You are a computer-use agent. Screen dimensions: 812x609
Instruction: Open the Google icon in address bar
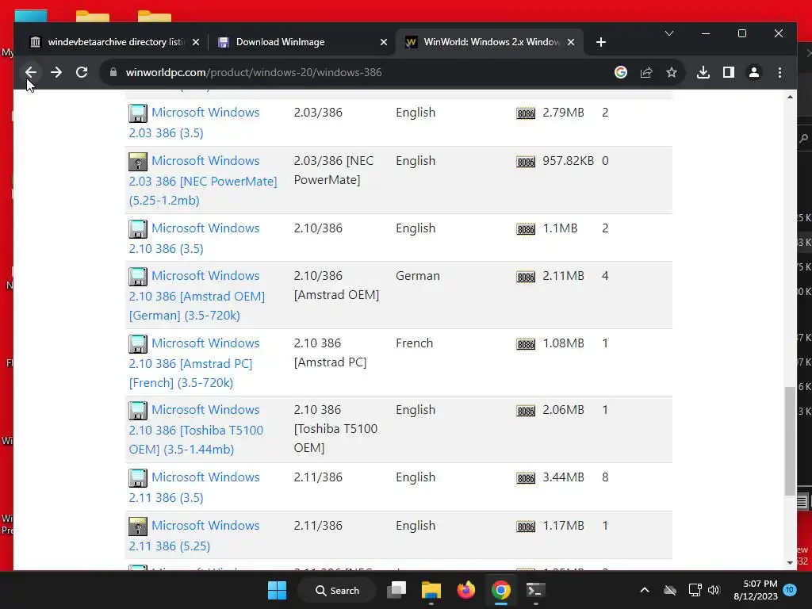(621, 72)
